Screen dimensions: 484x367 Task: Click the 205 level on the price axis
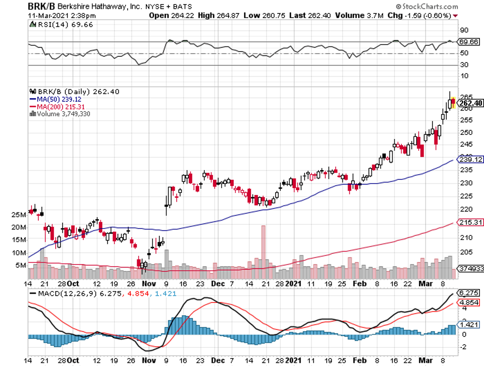[466, 252]
